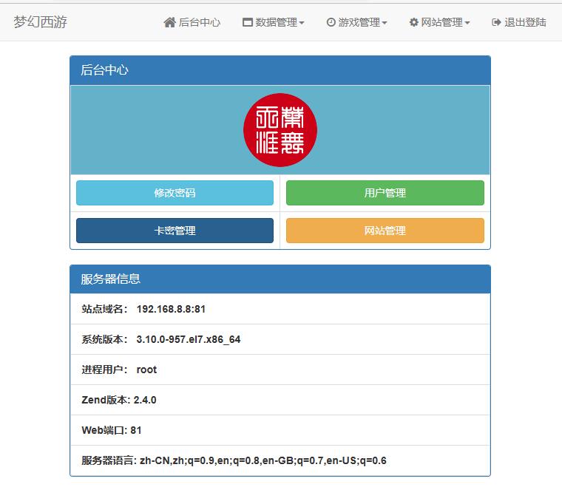Click the red circular seal logo
Viewport: 562px width, 504px height.
(x=280, y=130)
